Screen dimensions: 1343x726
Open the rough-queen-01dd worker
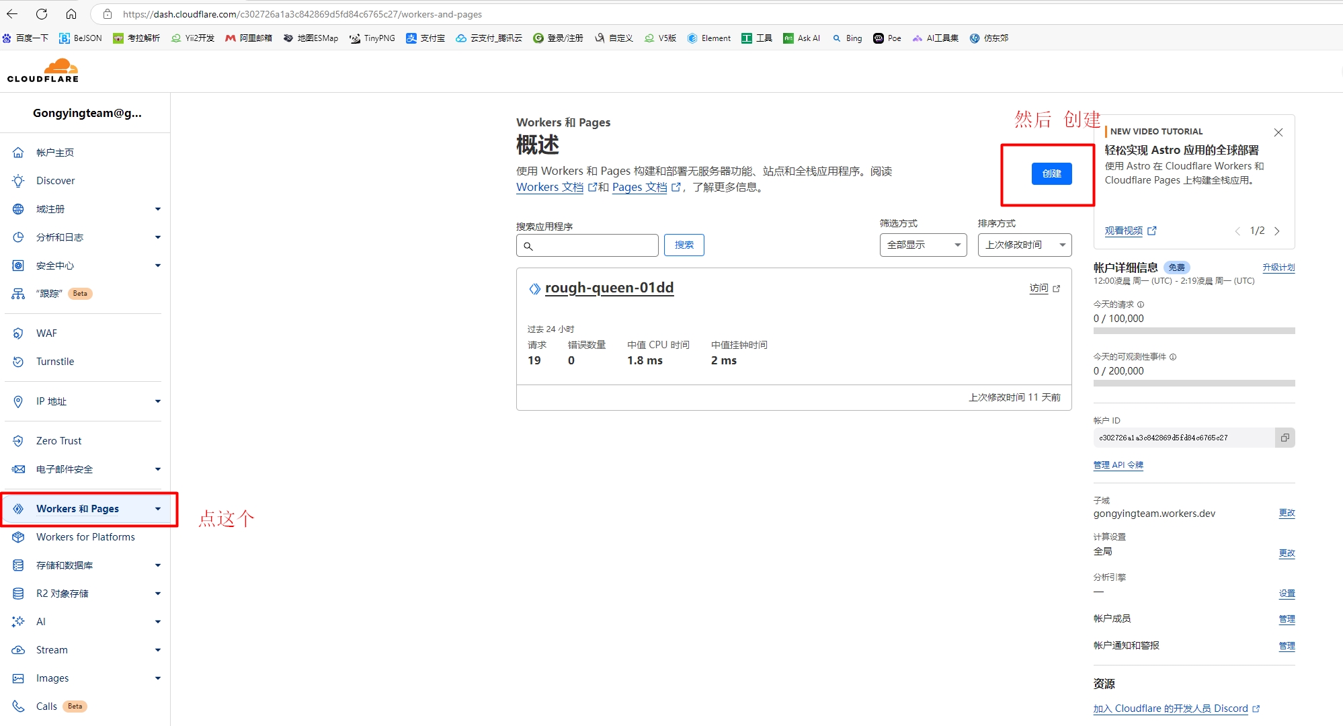[609, 288]
